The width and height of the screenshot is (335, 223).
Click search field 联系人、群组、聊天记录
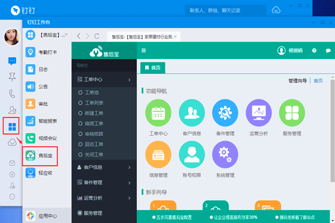click(x=226, y=11)
